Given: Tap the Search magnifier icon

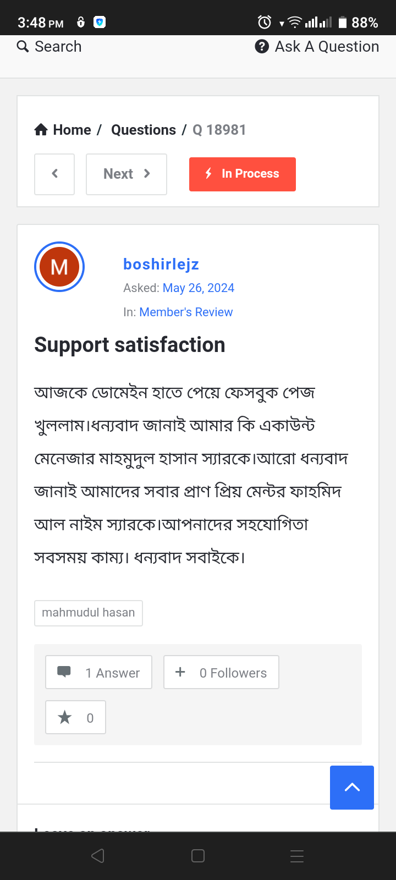Looking at the screenshot, I should [23, 47].
